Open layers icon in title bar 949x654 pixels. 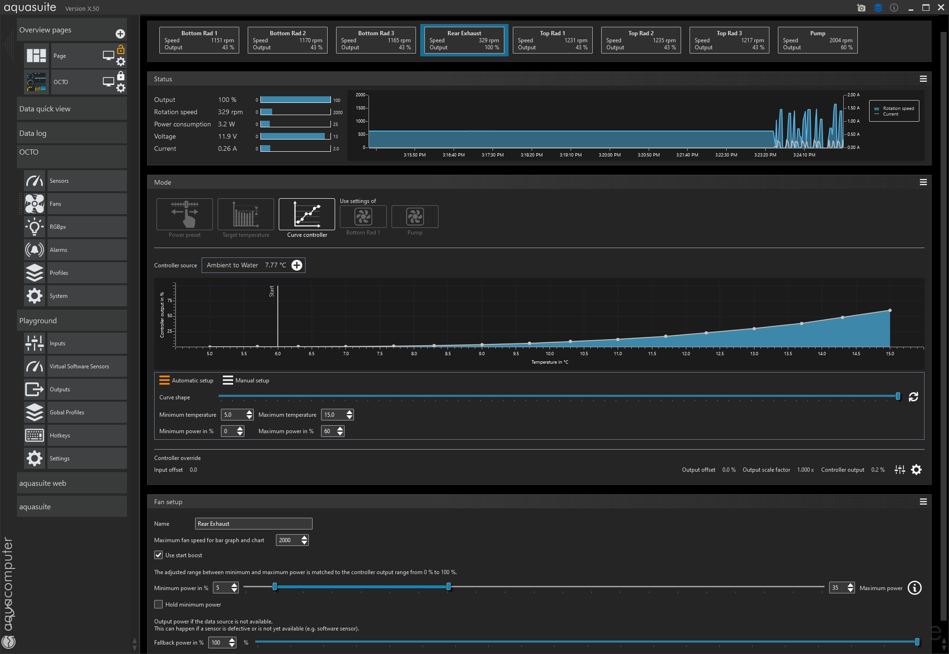click(x=878, y=8)
